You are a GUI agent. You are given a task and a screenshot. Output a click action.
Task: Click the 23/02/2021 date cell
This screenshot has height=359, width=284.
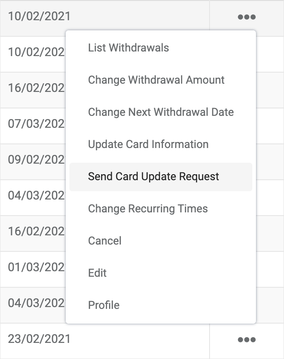39,339
